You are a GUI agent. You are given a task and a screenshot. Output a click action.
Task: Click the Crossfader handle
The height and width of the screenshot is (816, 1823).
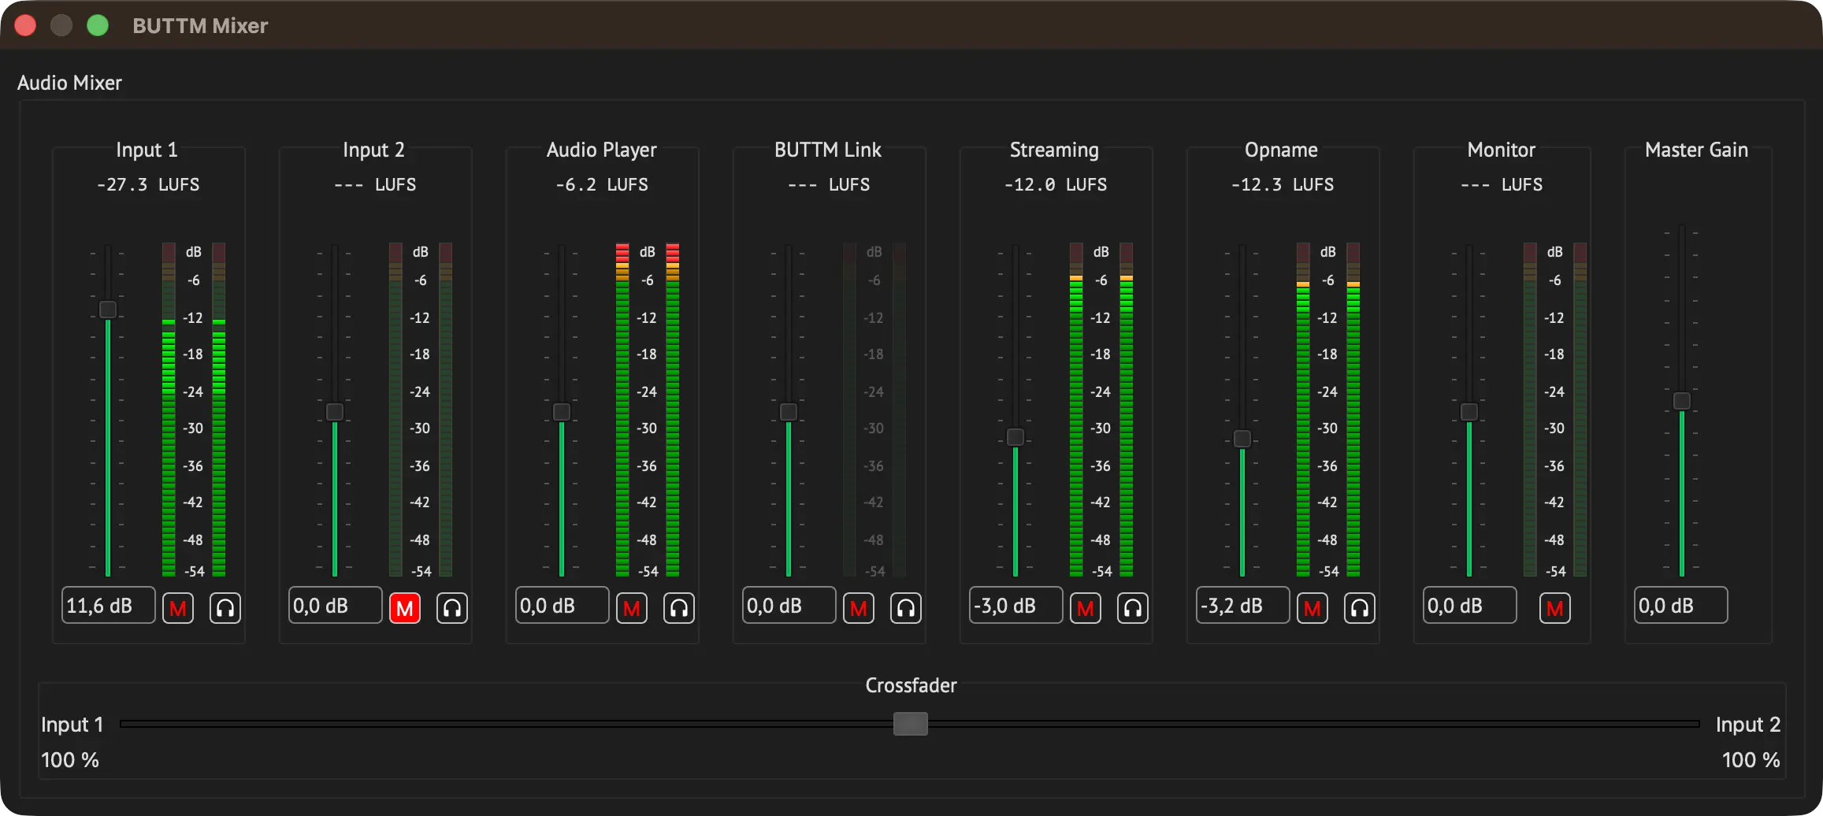point(911,724)
